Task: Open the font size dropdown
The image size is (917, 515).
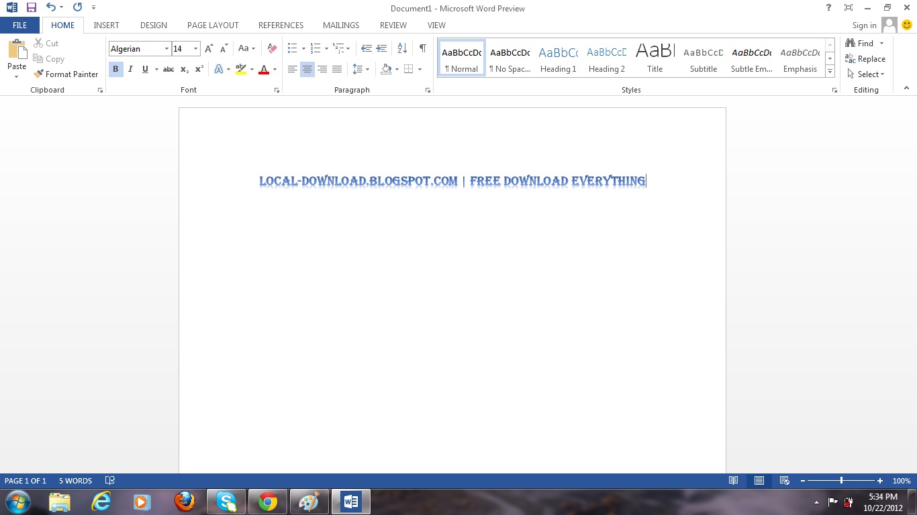Action: [x=195, y=49]
